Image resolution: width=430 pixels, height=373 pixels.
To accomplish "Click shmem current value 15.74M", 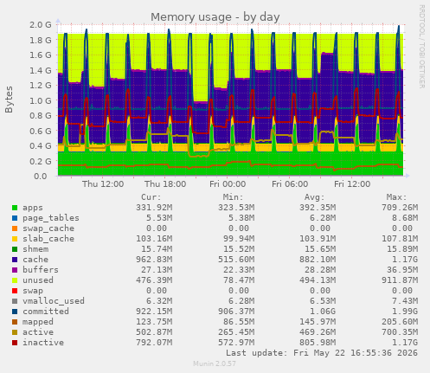I will tap(157, 249).
